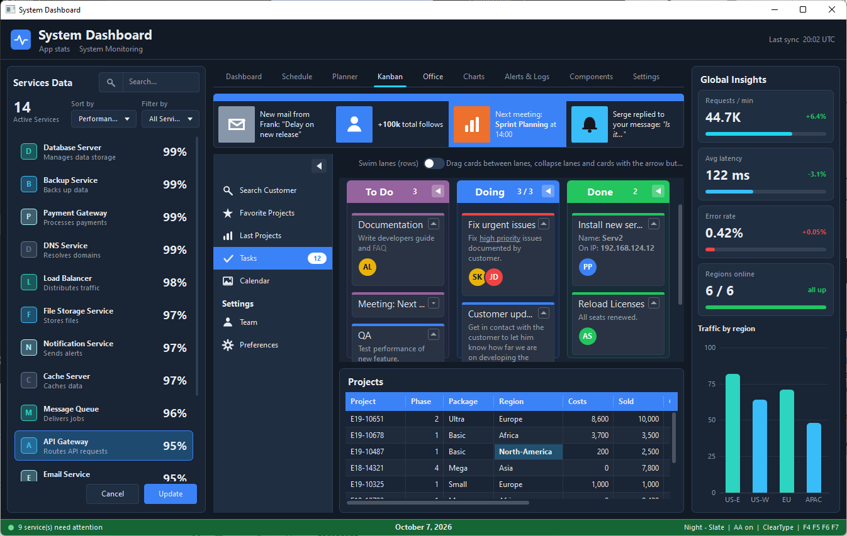Open Favorite Projects star item
Screen dimensions: 847x536
[272, 213]
